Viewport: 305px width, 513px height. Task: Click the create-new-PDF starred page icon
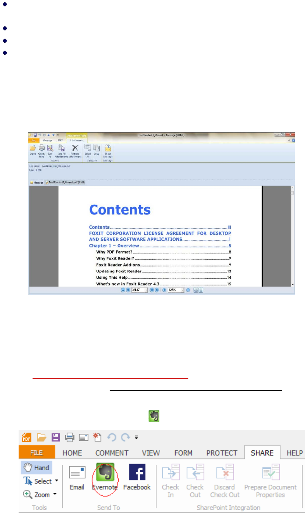pos(97,437)
